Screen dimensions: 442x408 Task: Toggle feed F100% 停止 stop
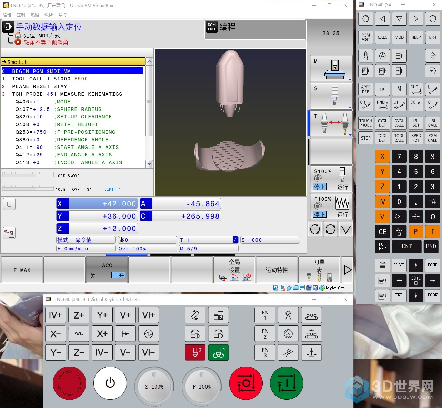(320, 215)
